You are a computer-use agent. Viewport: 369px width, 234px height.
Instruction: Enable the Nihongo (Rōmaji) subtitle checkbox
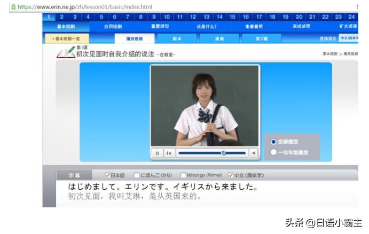pos(183,175)
